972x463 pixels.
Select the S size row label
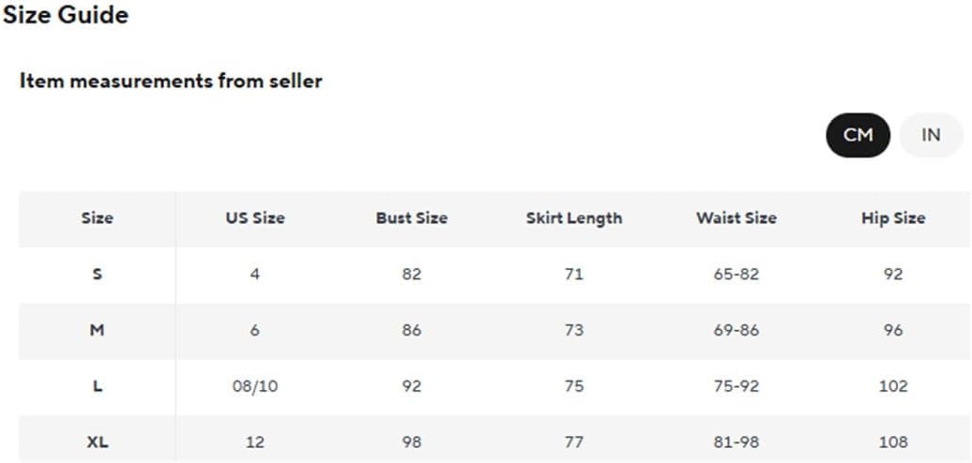pos(98,275)
